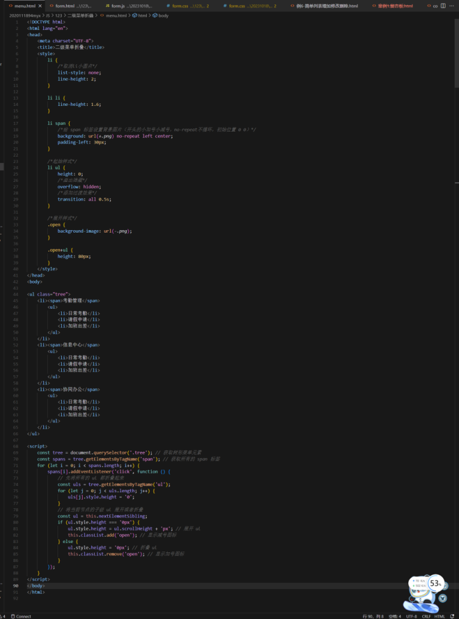Viewport: 459px width, 619px height.
Task: Open the editor More Actions menu
Action: point(452,6)
